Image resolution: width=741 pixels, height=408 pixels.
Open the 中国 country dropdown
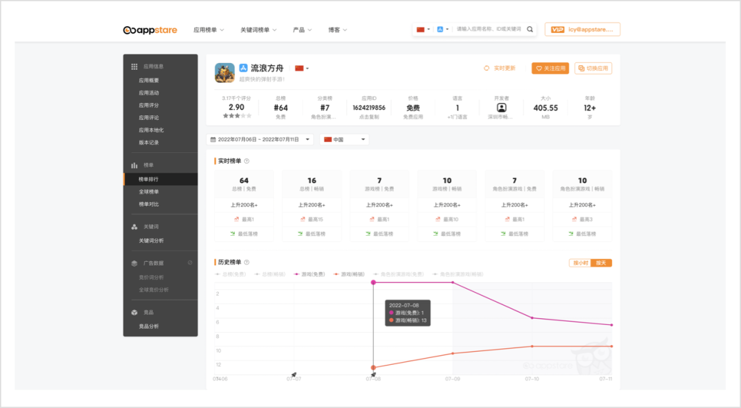pyautogui.click(x=344, y=139)
